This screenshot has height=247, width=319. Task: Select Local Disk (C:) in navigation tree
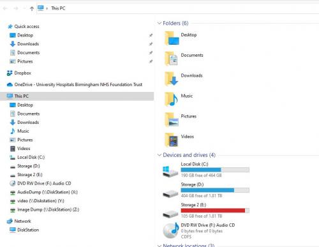click(x=31, y=158)
